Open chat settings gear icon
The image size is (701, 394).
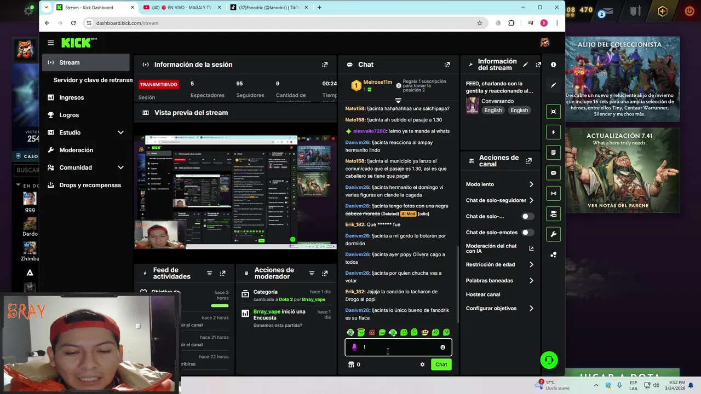pos(422,364)
